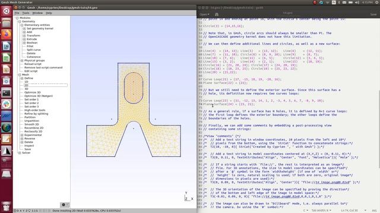Click the gedit Save button

click(x=373, y=14)
